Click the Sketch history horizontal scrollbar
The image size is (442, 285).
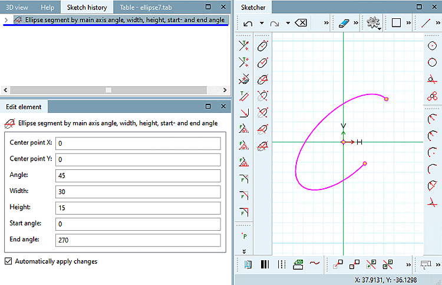coord(108,90)
